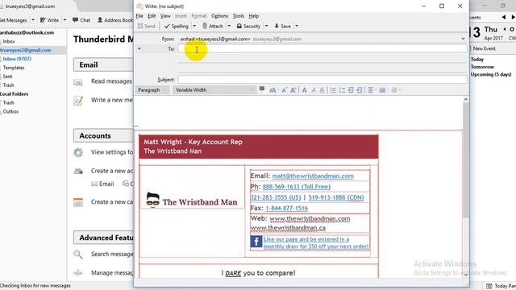The image size is (516, 290).
Task: Open the Options menu
Action: [219, 16]
